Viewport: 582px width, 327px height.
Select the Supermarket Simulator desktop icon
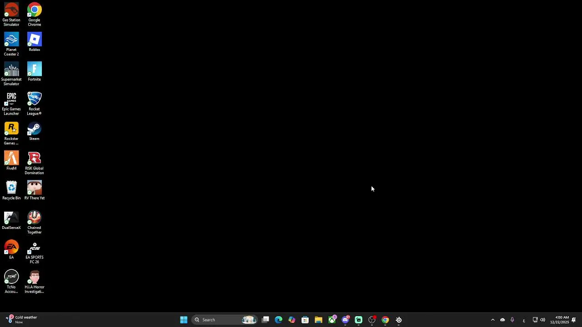(x=11, y=74)
